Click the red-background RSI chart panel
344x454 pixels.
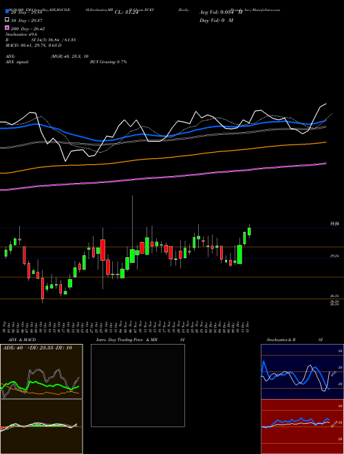click(x=302, y=426)
